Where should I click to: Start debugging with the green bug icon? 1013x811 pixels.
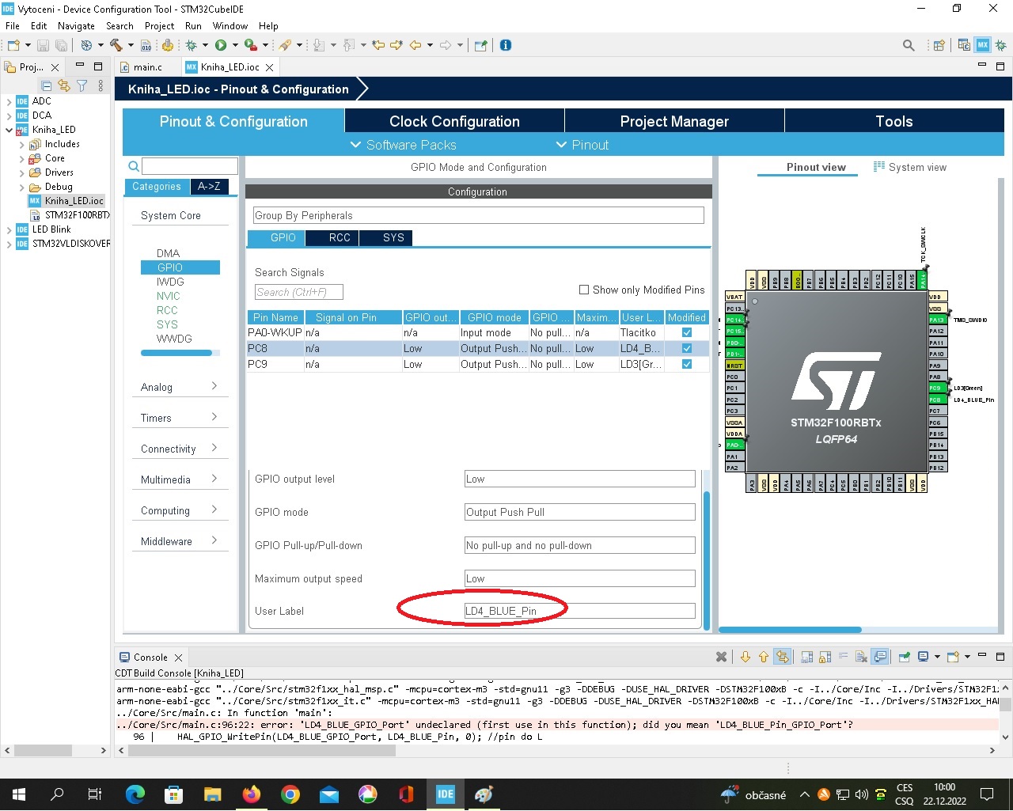191,45
